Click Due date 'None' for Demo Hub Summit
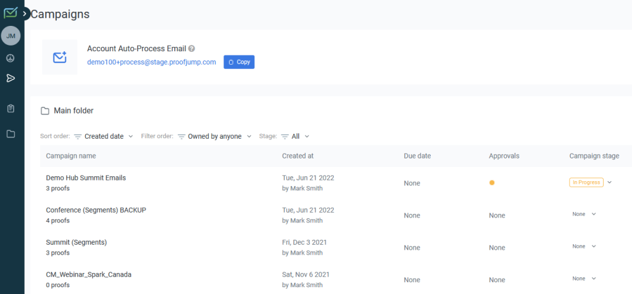Image resolution: width=632 pixels, height=294 pixels. click(x=412, y=183)
